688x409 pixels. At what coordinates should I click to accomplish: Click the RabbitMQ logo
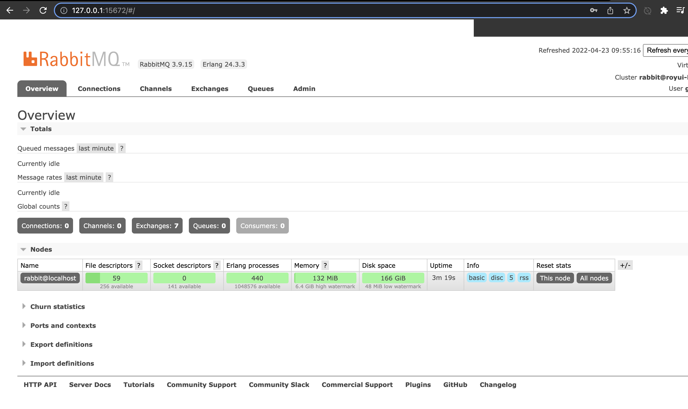click(71, 59)
